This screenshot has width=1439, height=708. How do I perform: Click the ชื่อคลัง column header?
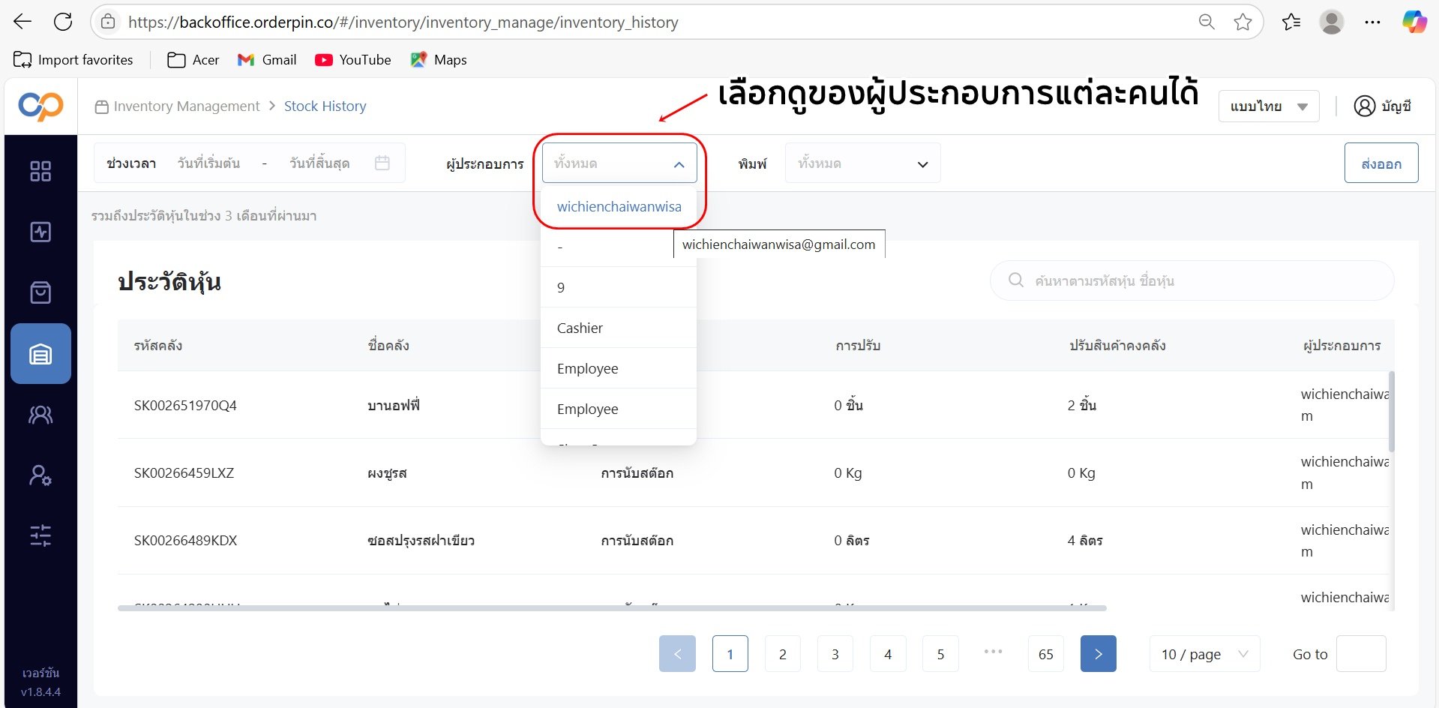point(388,346)
